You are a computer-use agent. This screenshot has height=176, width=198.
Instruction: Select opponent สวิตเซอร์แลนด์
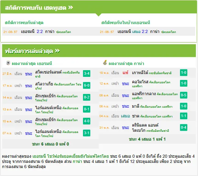tap(49, 72)
